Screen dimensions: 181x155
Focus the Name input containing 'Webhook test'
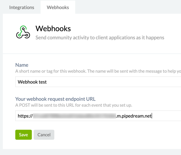98,82
